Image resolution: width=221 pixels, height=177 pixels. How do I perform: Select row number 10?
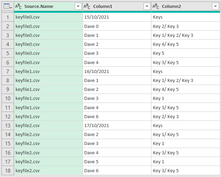pos(8,98)
